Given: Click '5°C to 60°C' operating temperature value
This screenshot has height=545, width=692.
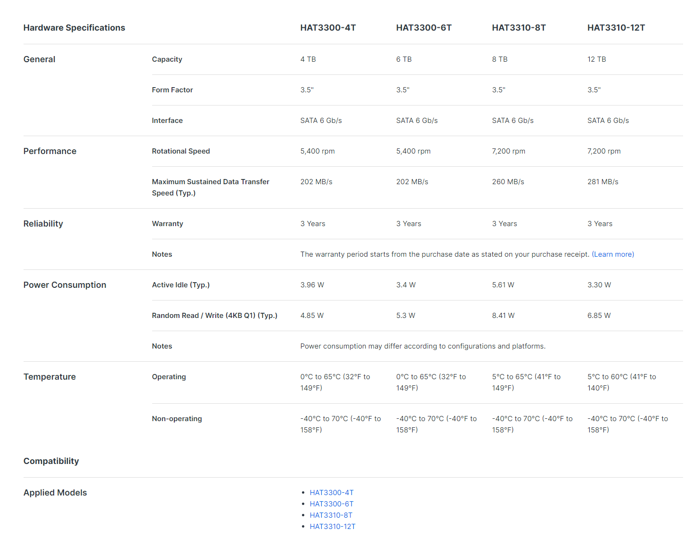Looking at the screenshot, I should coord(622,382).
